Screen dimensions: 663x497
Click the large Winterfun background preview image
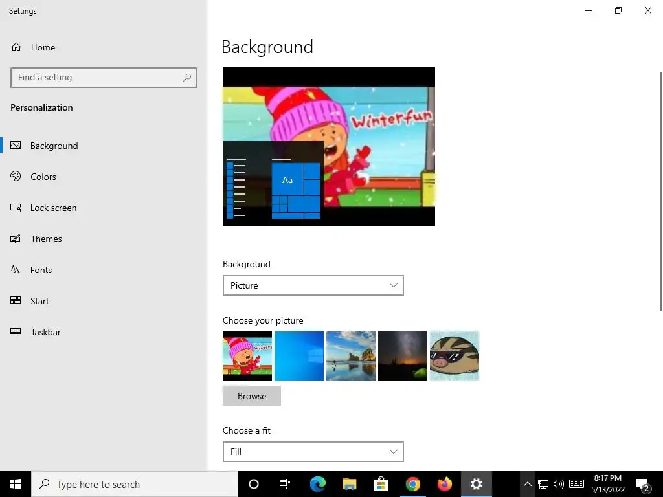[x=329, y=147]
